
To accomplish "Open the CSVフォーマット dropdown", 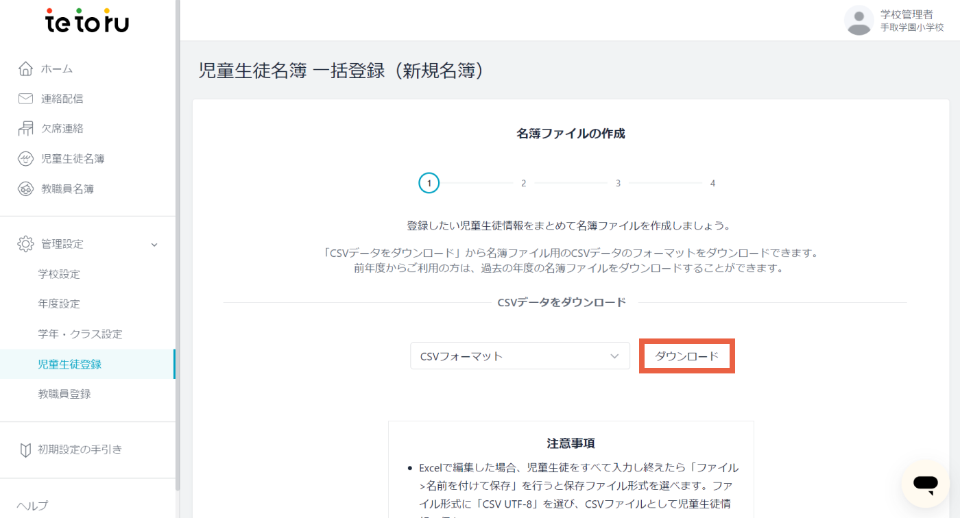I will [520, 356].
